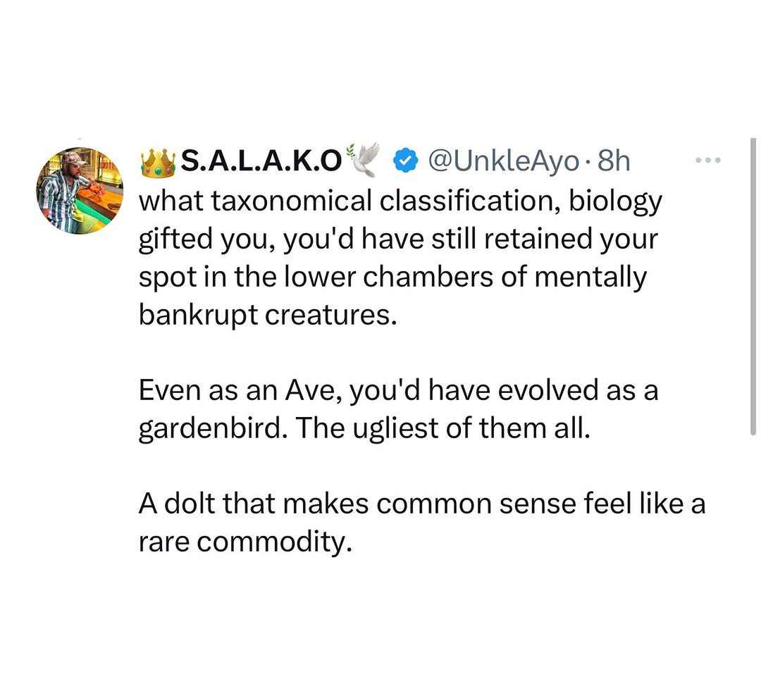Click the dove emoji after S.A.L.A.K.O
The image size is (761, 698).
pyautogui.click(x=361, y=158)
